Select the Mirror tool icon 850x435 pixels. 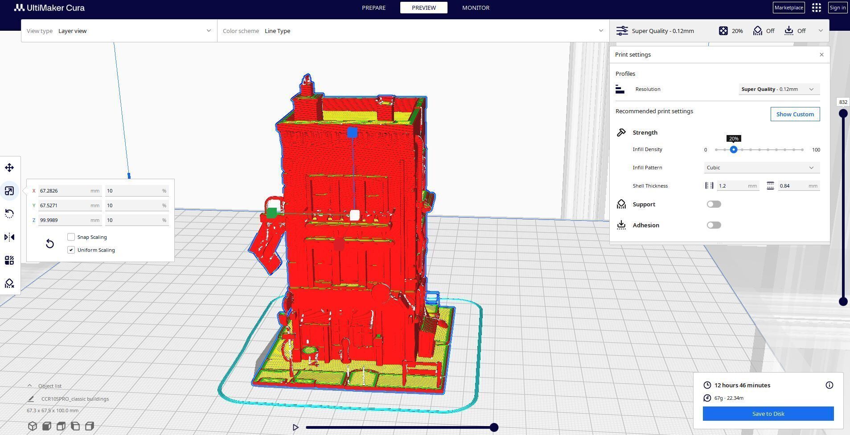(x=9, y=237)
